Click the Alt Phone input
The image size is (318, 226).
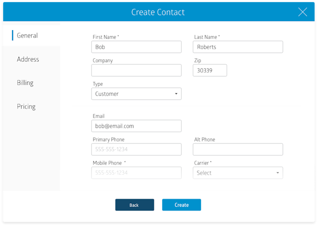(x=238, y=150)
